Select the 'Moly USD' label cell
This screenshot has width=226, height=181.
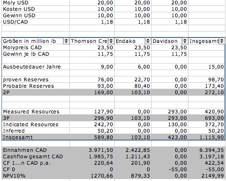(35, 2)
